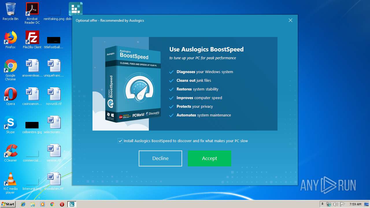The height and width of the screenshot is (208, 370).
Task: Click the 'Use Auslogics BoostSpeed' heading
Action: [206, 49]
